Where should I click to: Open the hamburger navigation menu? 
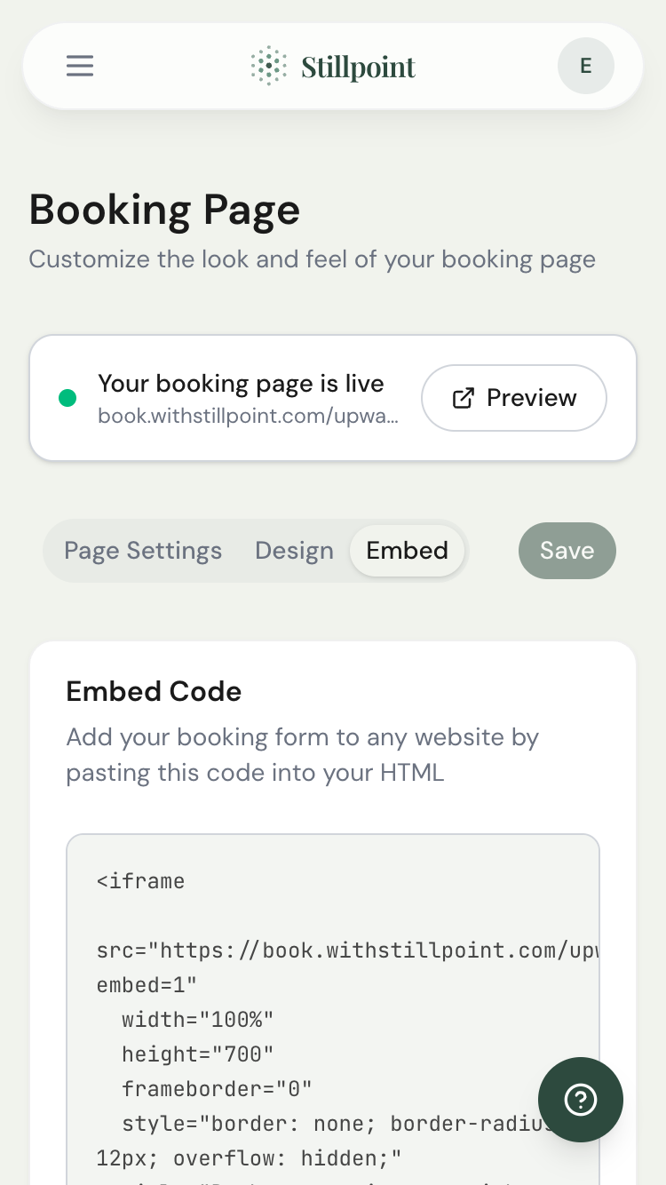pyautogui.click(x=79, y=66)
